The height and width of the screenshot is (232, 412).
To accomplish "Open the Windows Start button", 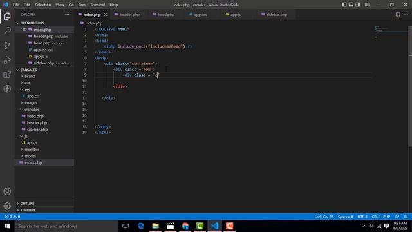I will tap(7, 226).
